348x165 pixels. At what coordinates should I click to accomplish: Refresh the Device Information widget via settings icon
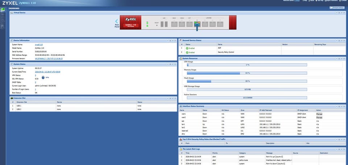170,40
